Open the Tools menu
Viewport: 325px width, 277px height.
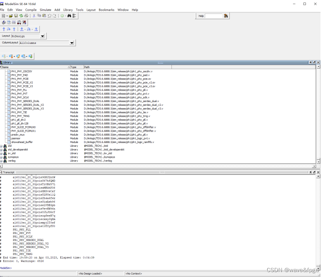pos(80,10)
